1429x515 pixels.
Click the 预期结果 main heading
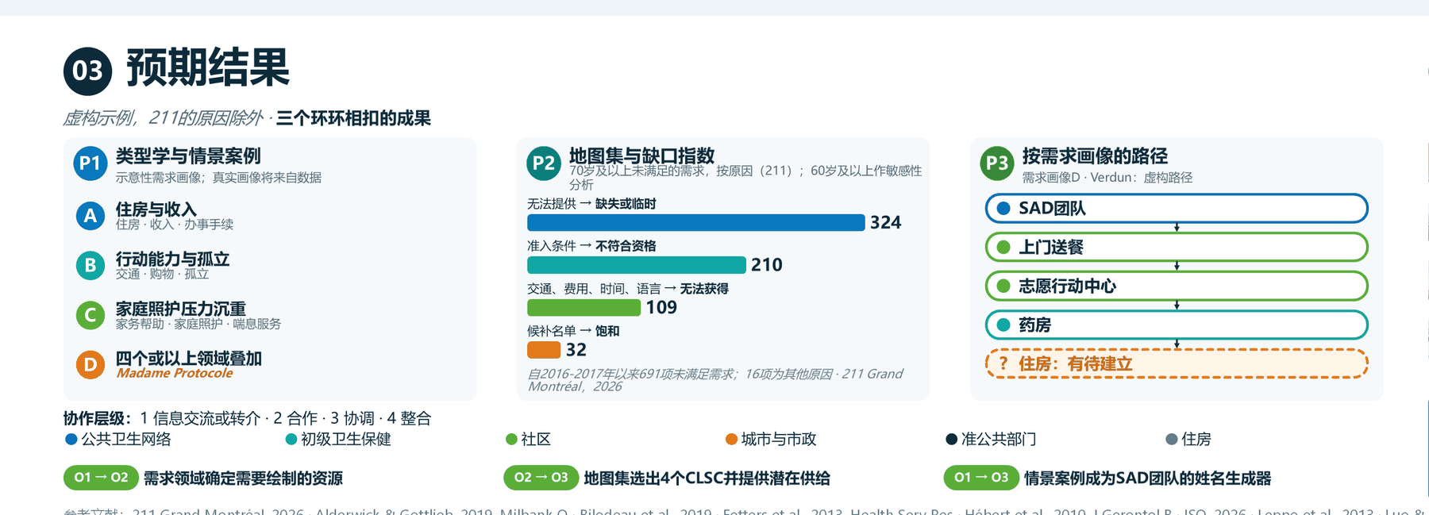(x=208, y=67)
